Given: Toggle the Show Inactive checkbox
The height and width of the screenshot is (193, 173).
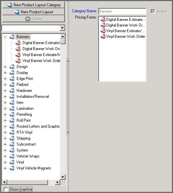Looking at the screenshot, I should tap(6, 189).
